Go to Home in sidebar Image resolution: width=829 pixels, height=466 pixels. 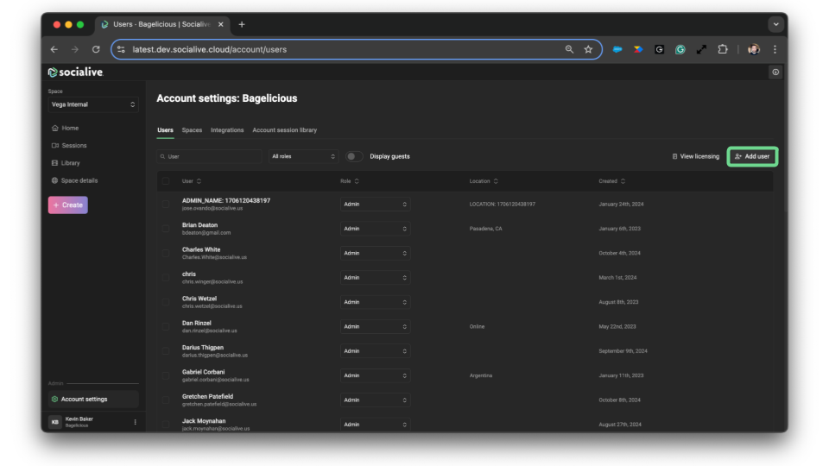65,128
